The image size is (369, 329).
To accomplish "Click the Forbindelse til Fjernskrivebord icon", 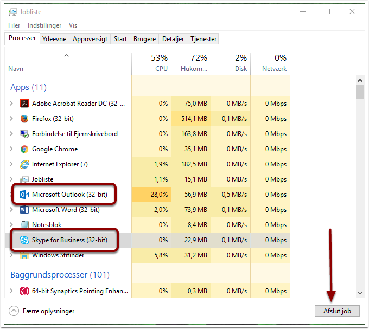I will click(x=24, y=134).
